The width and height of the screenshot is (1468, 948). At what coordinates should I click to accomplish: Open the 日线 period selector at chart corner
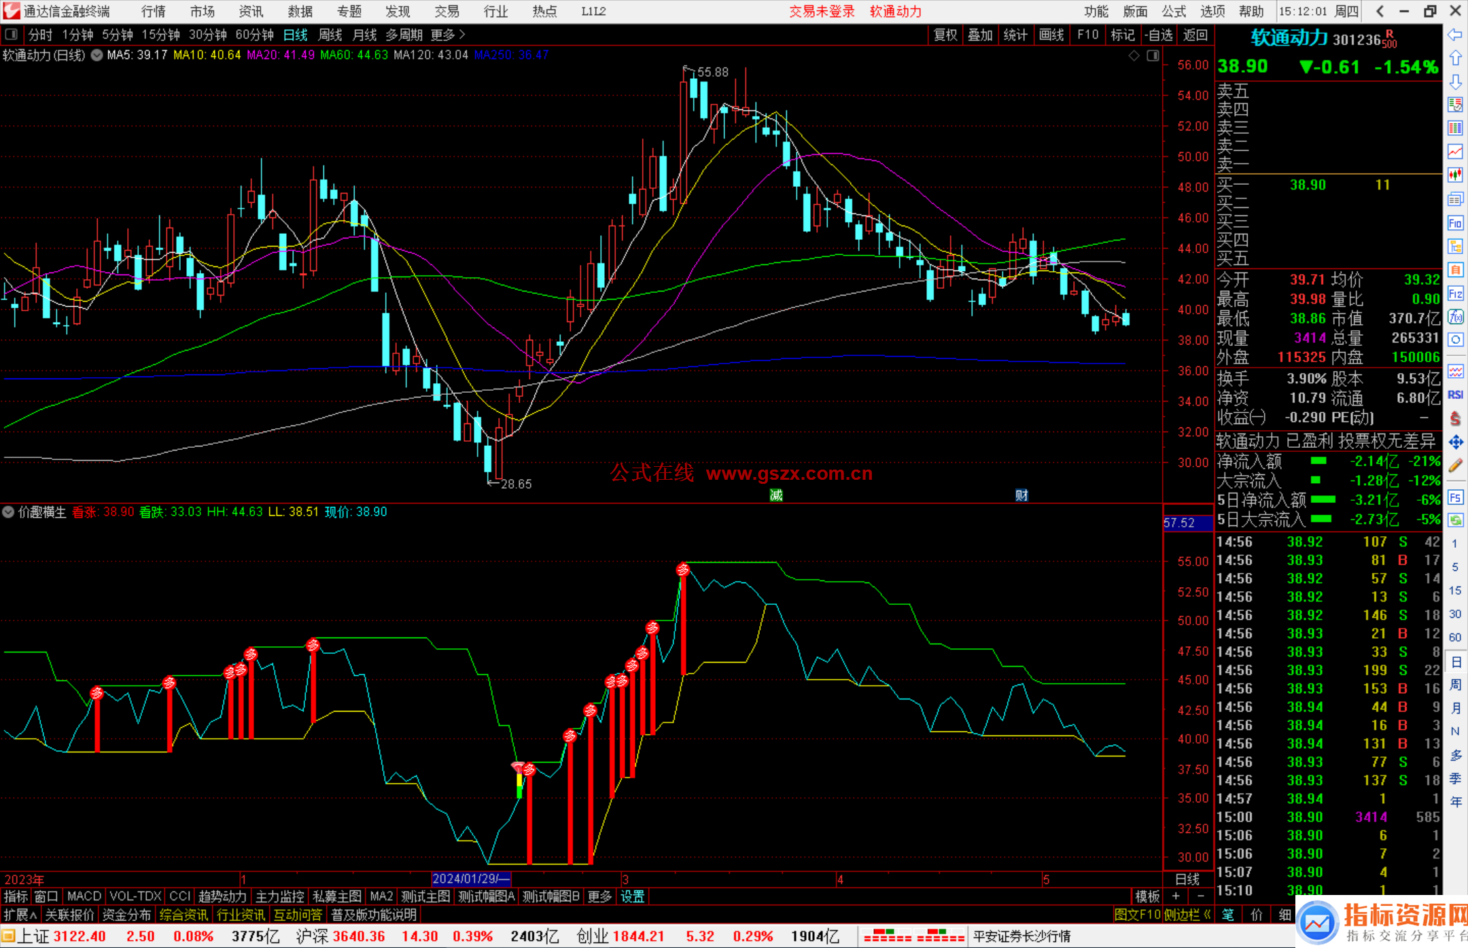1187,879
